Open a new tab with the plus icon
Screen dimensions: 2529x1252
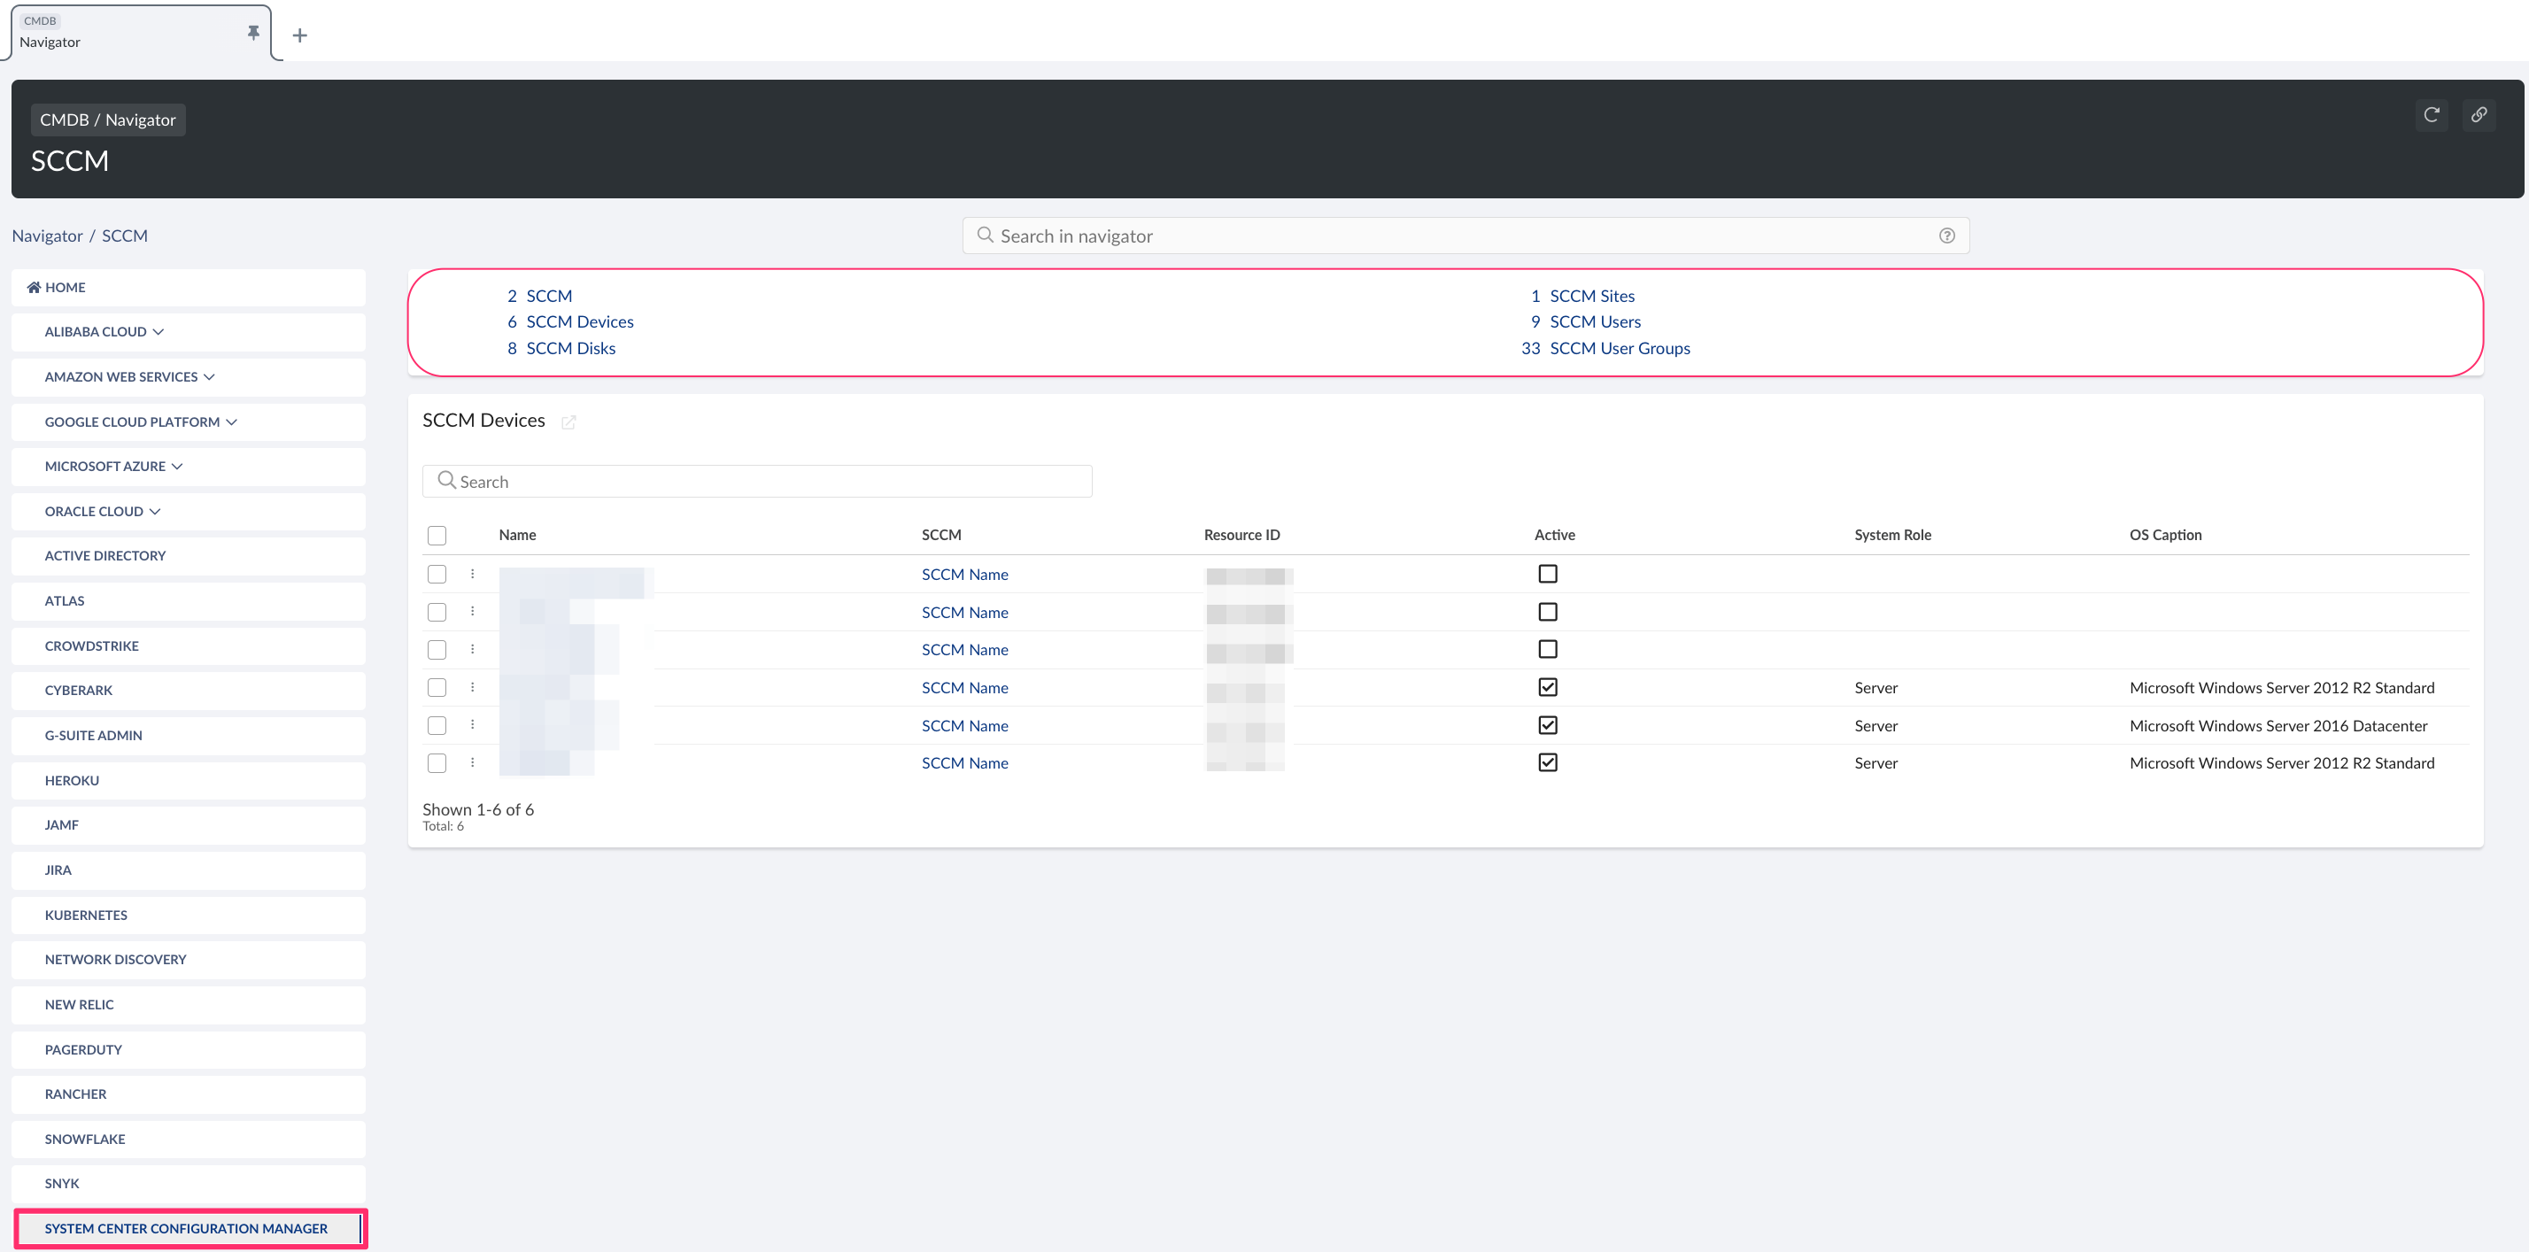[299, 35]
